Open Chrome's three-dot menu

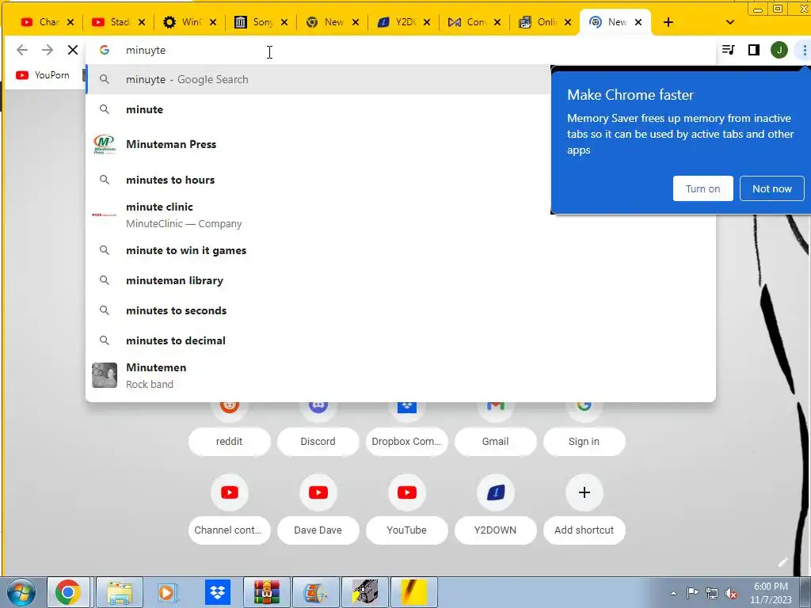point(805,50)
